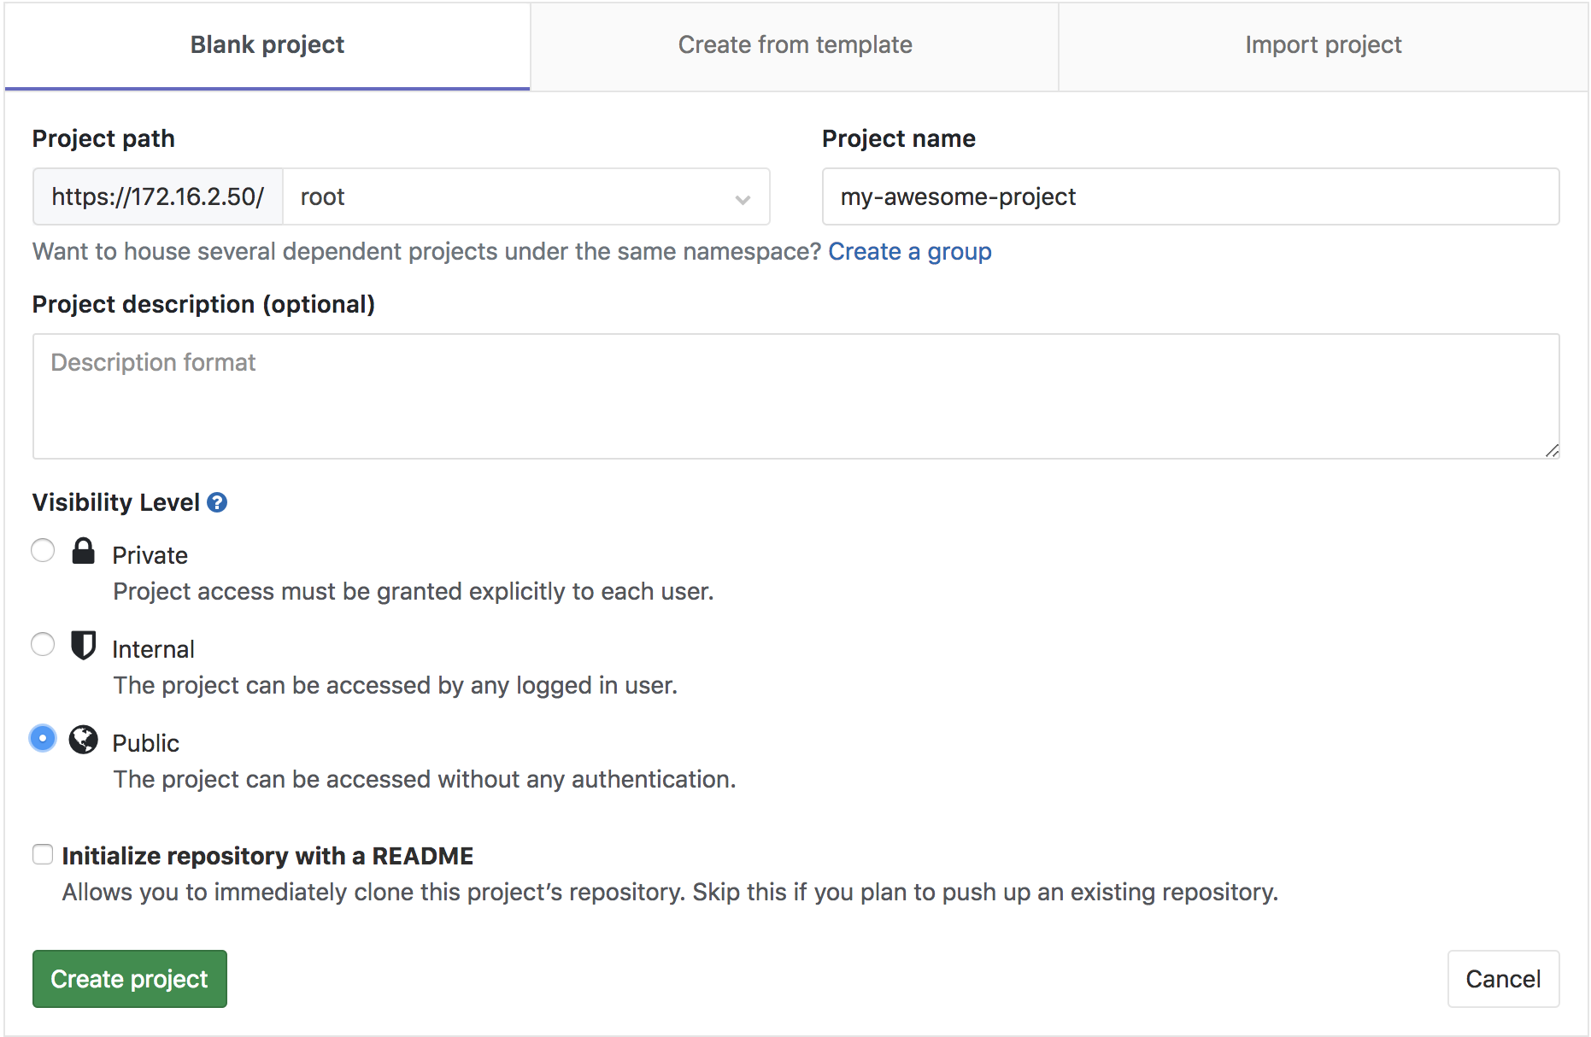Viewport: 1591px width, 1037px height.
Task: Click the Project path label
Action: [103, 138]
